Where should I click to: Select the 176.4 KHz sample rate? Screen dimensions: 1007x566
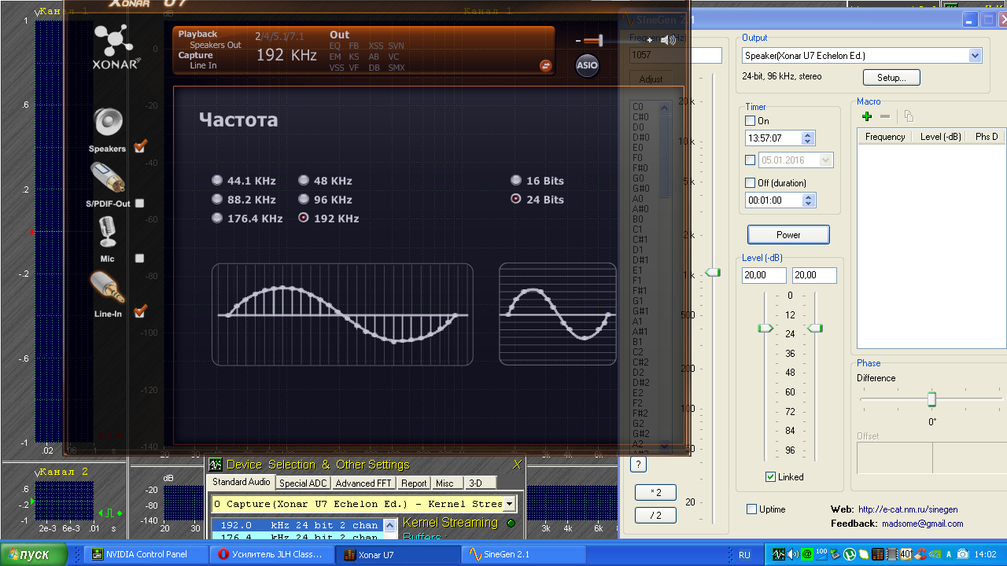click(217, 218)
